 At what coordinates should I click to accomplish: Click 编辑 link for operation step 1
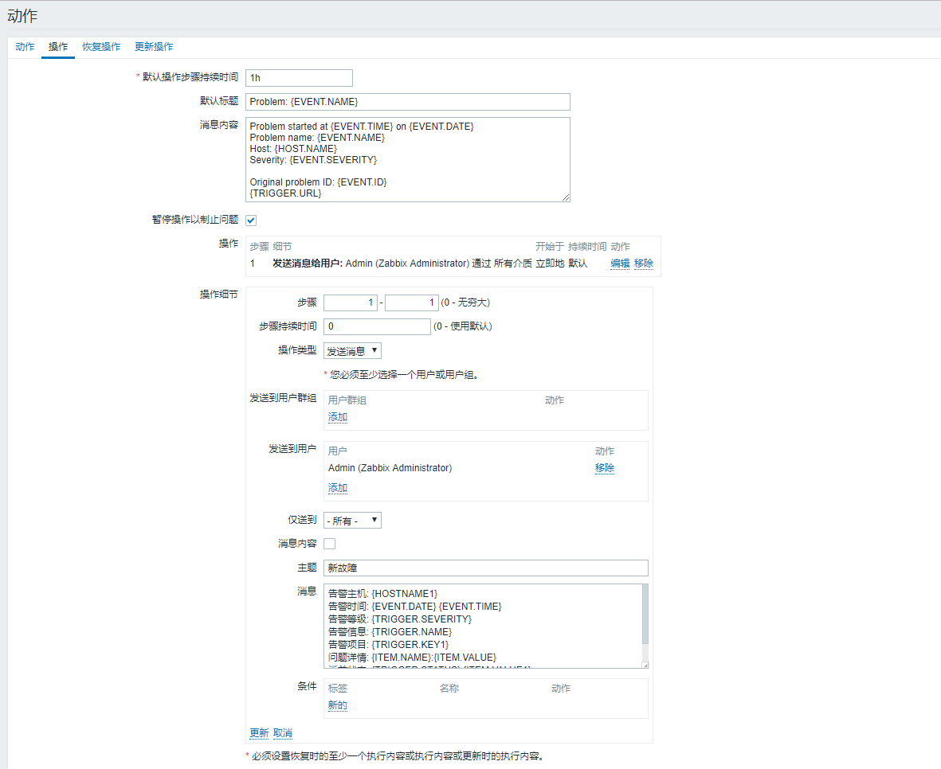(620, 263)
